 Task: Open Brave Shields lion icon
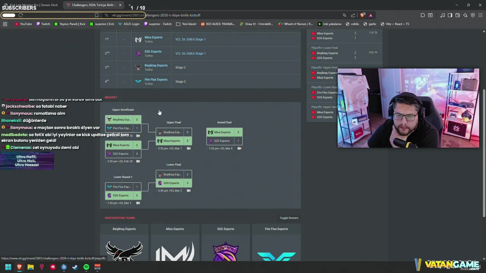362,15
